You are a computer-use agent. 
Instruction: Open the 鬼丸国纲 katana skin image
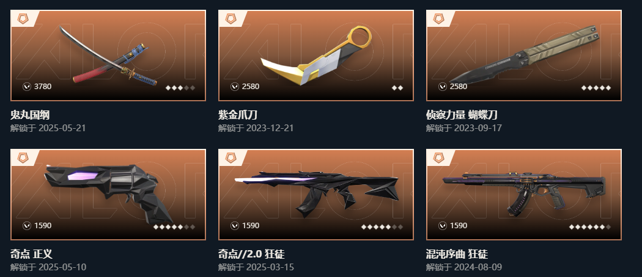108,56
